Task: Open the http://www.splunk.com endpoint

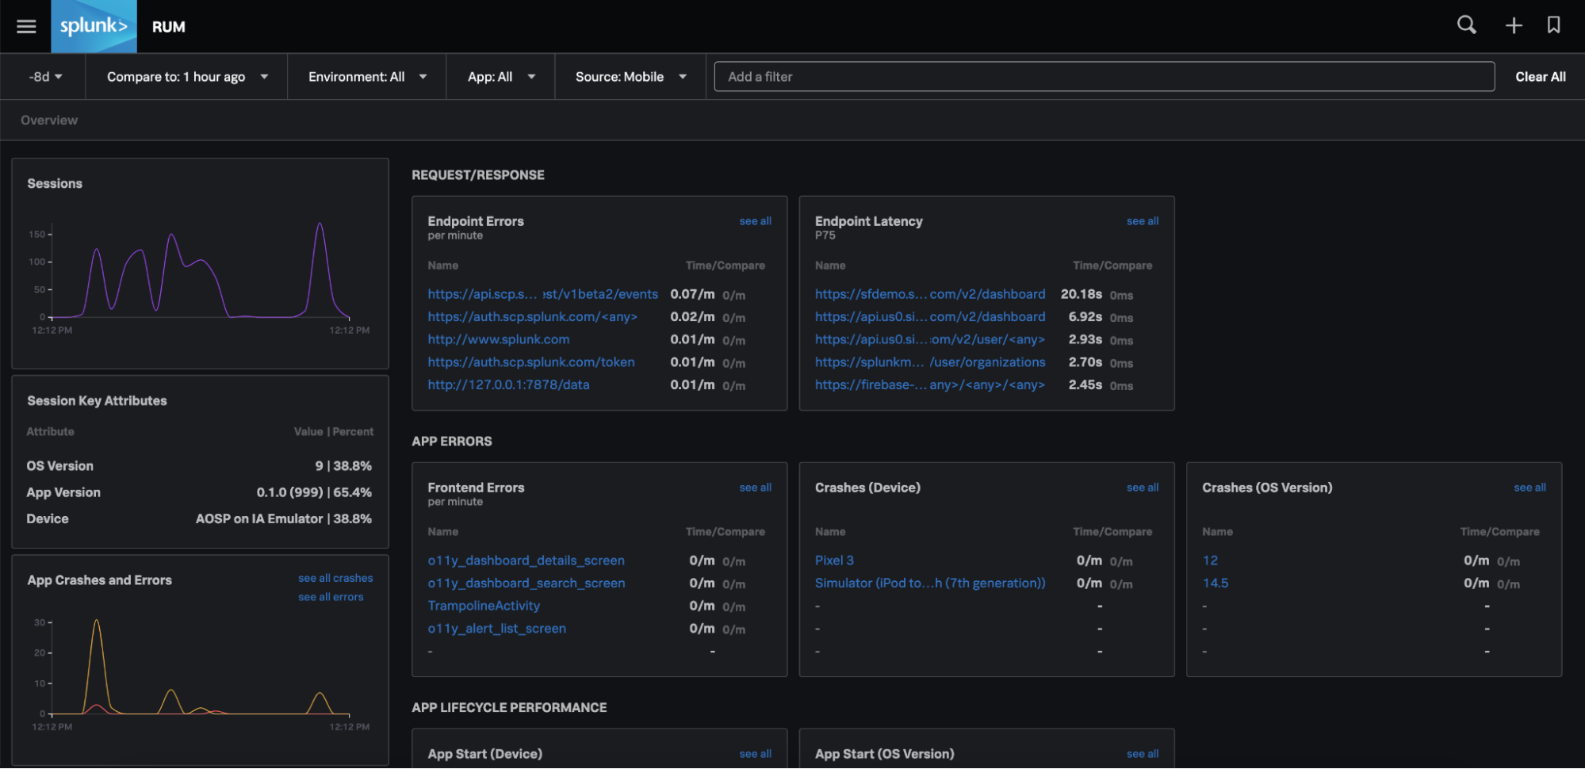Action: pos(499,339)
